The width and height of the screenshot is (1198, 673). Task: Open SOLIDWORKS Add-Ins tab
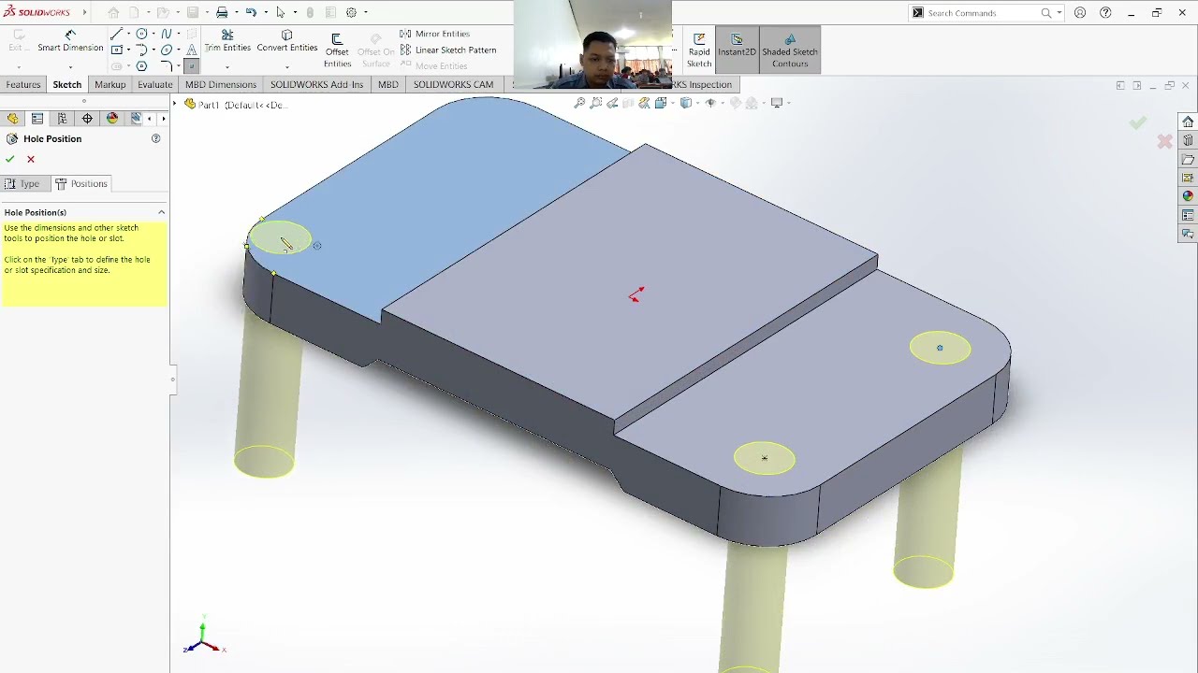coord(316,84)
